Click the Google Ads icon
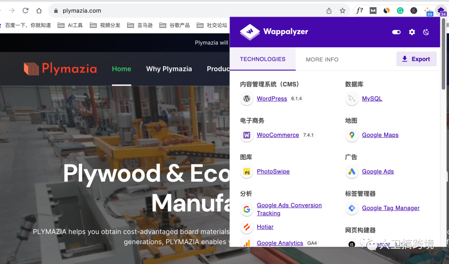449x264 pixels. click(x=352, y=172)
